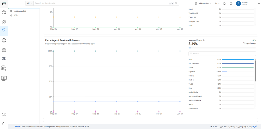Click the magnifier icon in search bar
The image size is (261, 129).
click(x=176, y=3)
